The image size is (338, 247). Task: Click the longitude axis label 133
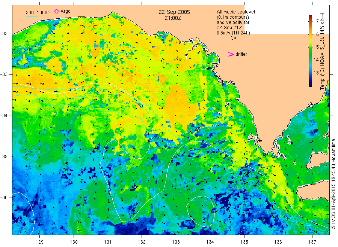point(176,242)
